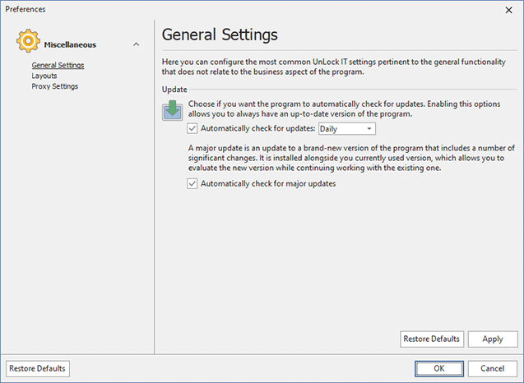Open the Layouts preferences page
524x383 pixels.
(44, 76)
